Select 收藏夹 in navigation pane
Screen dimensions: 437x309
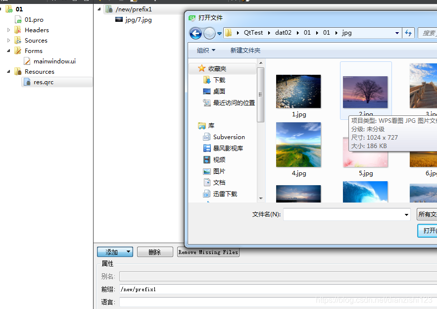[x=222, y=69]
